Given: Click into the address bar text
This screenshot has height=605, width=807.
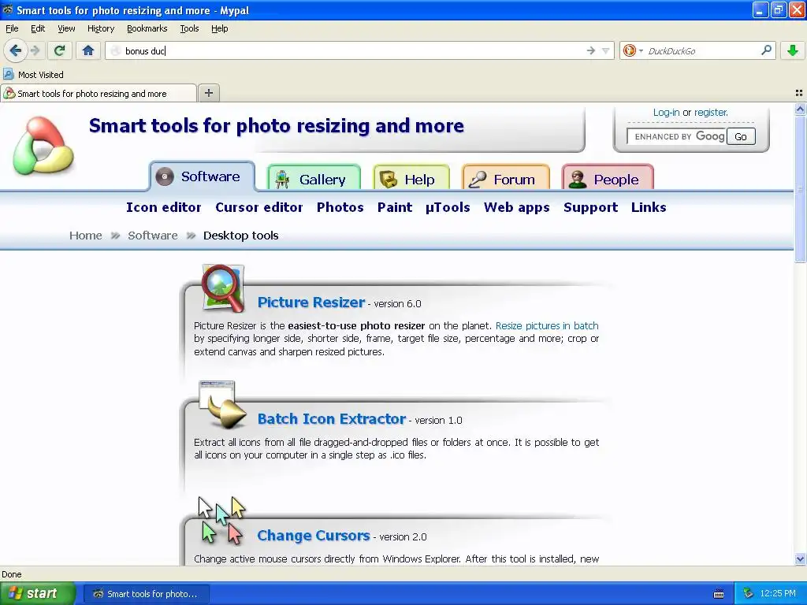Looking at the screenshot, I should [353, 50].
